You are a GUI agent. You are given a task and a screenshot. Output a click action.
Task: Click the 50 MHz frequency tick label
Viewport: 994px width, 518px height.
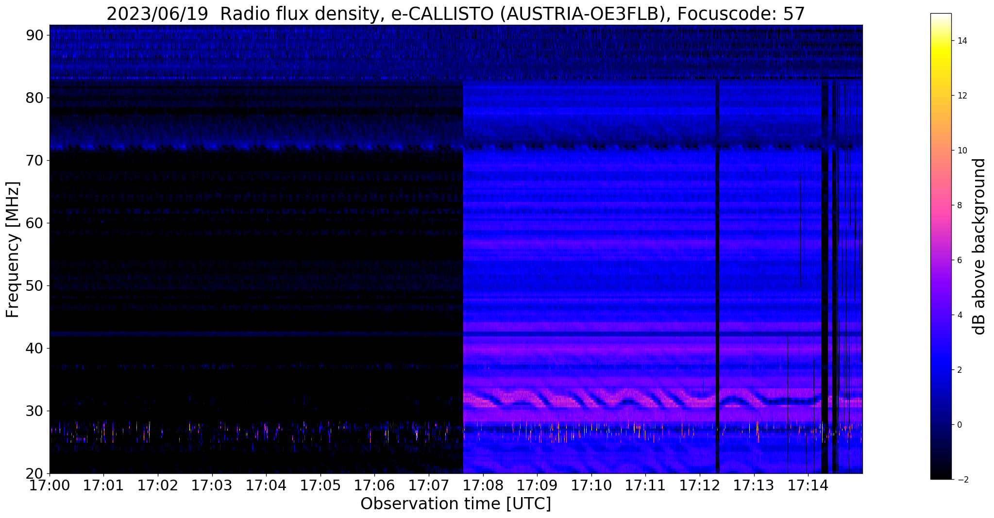35,285
